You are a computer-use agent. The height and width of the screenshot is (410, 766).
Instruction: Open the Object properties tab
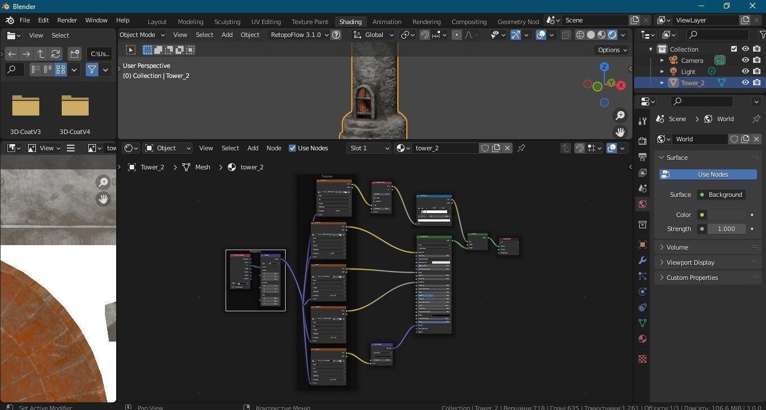click(643, 245)
